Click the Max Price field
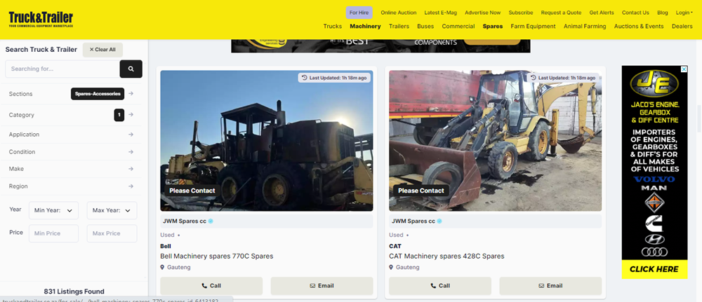The image size is (702, 302). [112, 233]
